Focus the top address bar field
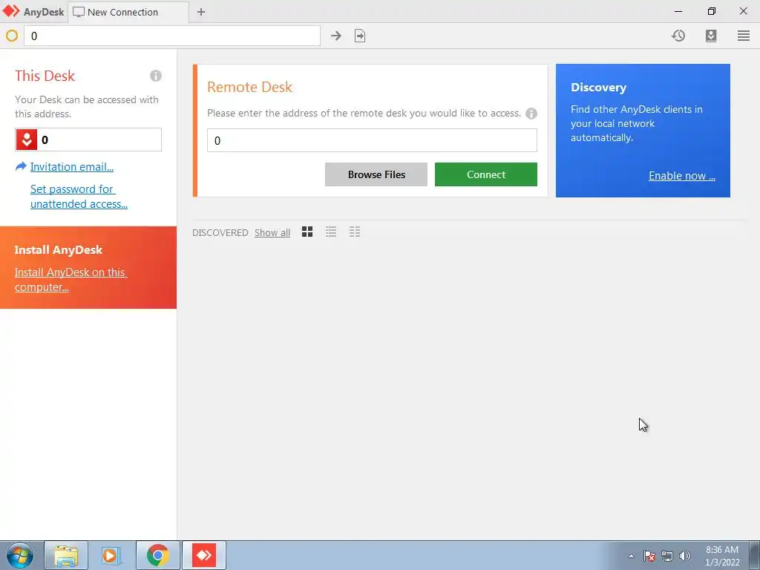 tap(172, 36)
